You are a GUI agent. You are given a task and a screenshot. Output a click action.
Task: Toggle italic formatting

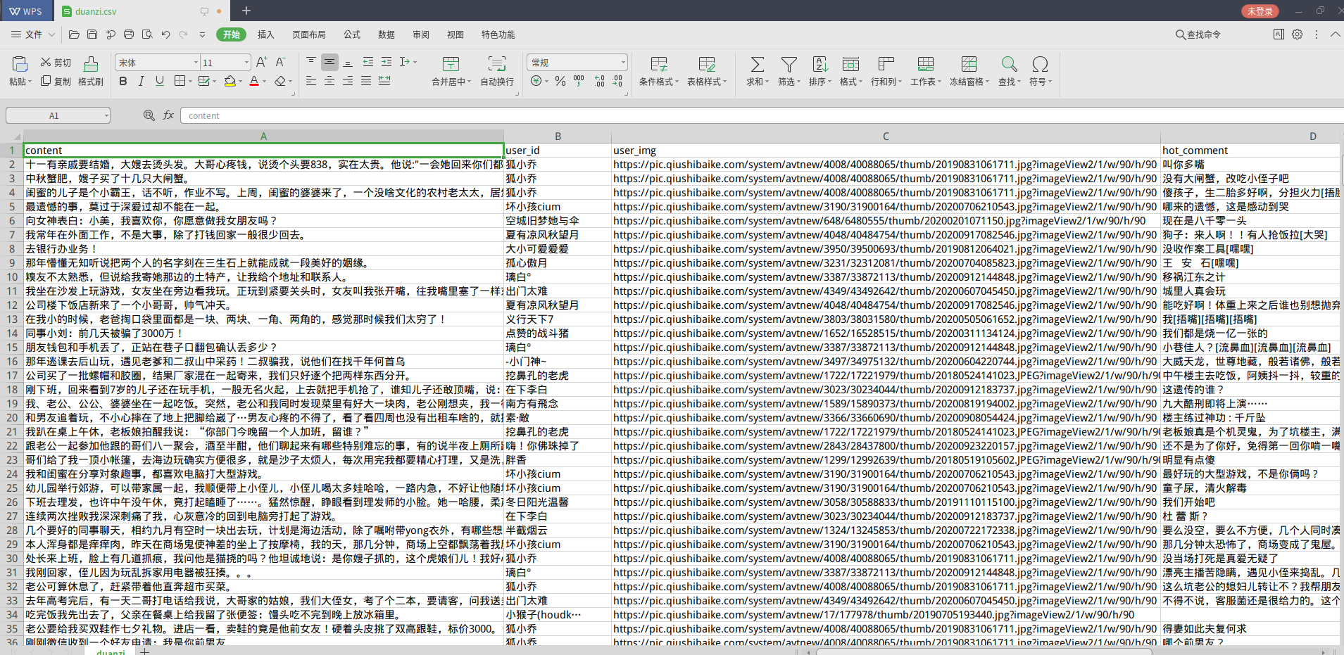click(x=142, y=82)
